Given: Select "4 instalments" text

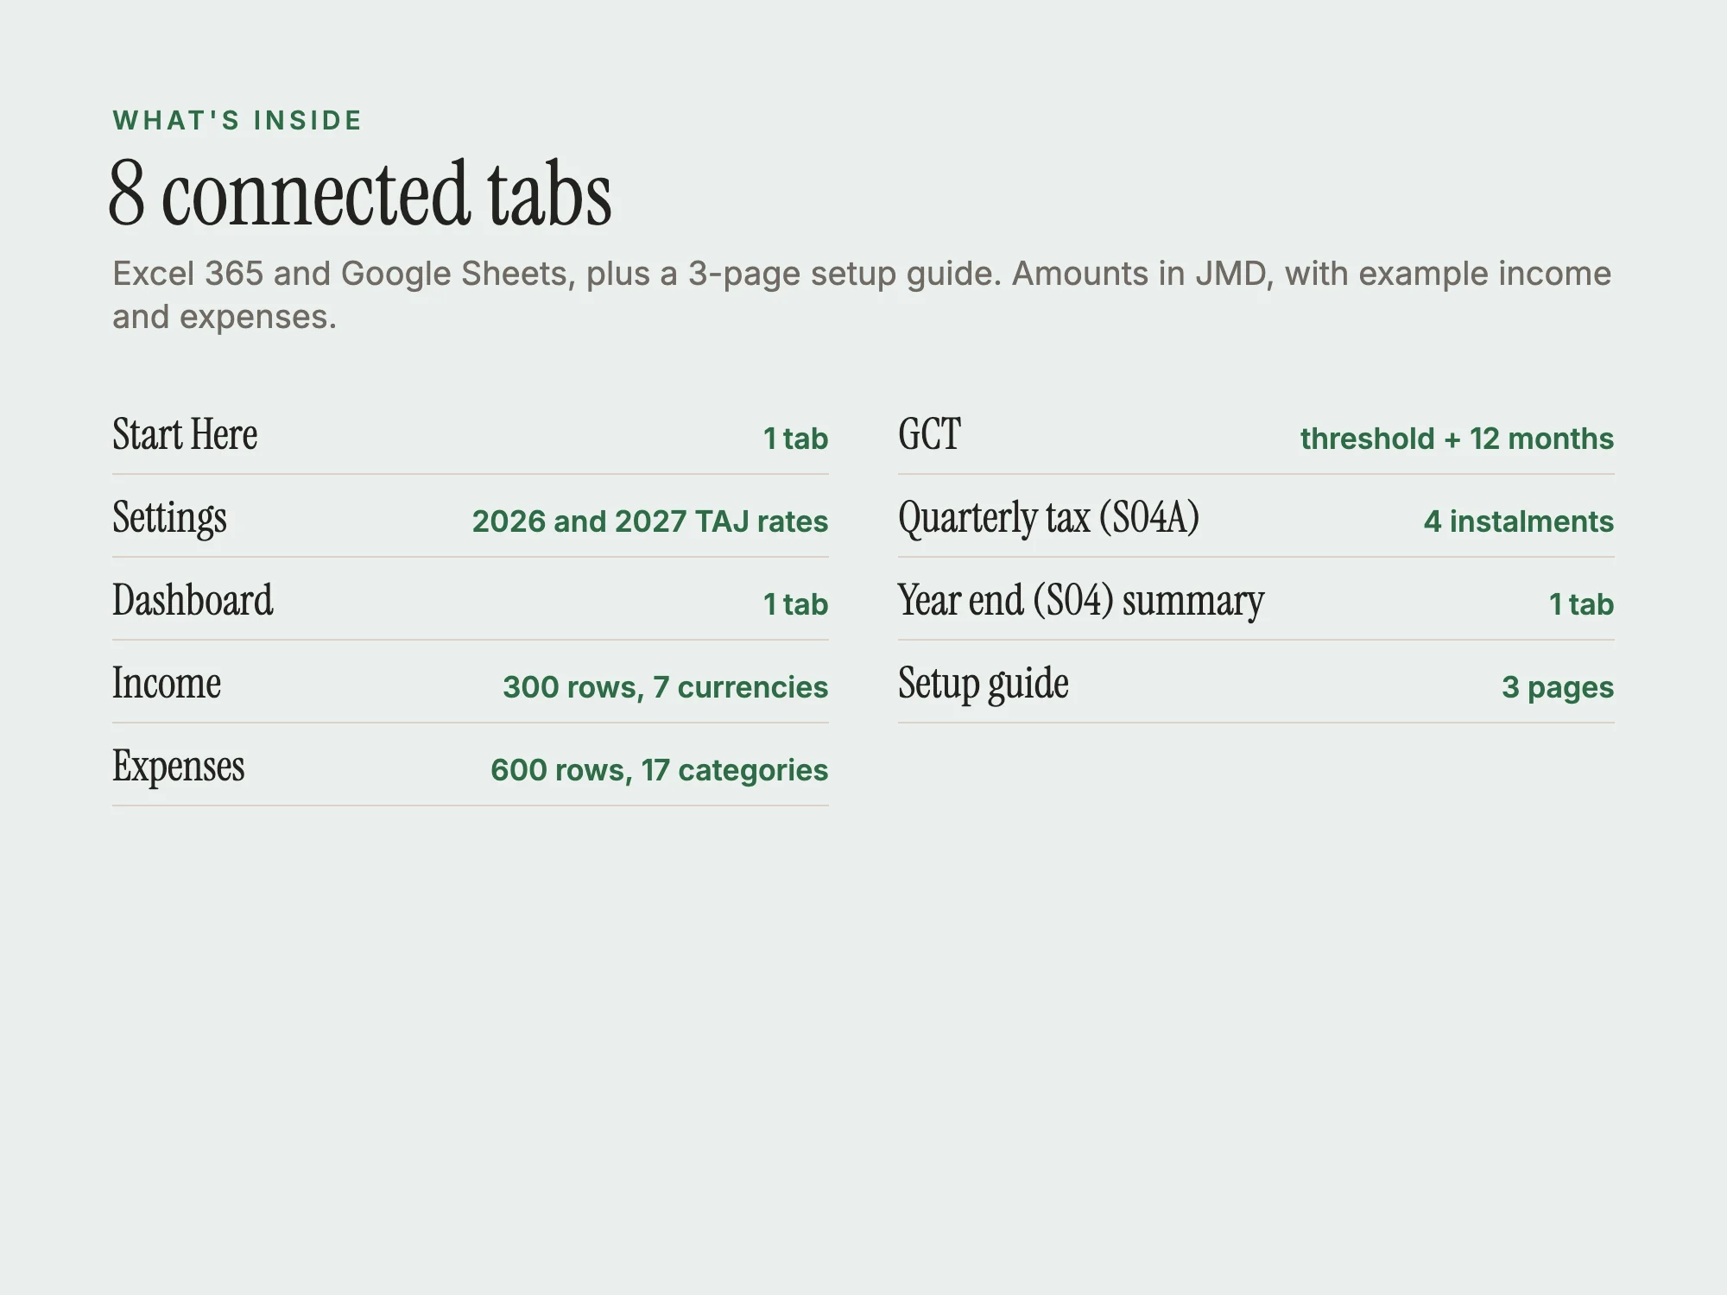Looking at the screenshot, I should (1519, 521).
